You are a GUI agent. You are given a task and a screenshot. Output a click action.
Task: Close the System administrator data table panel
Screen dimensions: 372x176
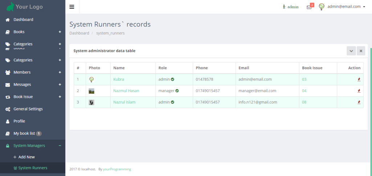tap(361, 51)
